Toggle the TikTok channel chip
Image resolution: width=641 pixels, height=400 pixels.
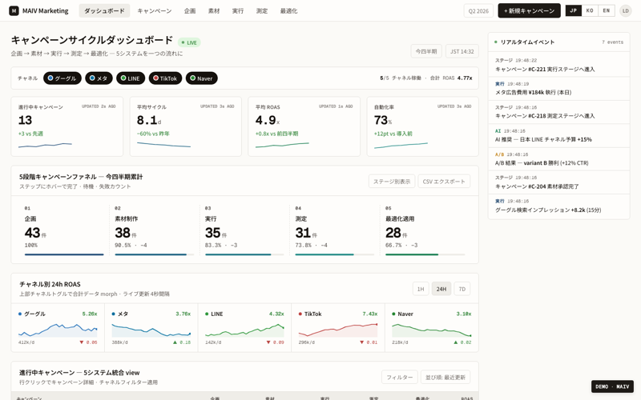point(165,78)
